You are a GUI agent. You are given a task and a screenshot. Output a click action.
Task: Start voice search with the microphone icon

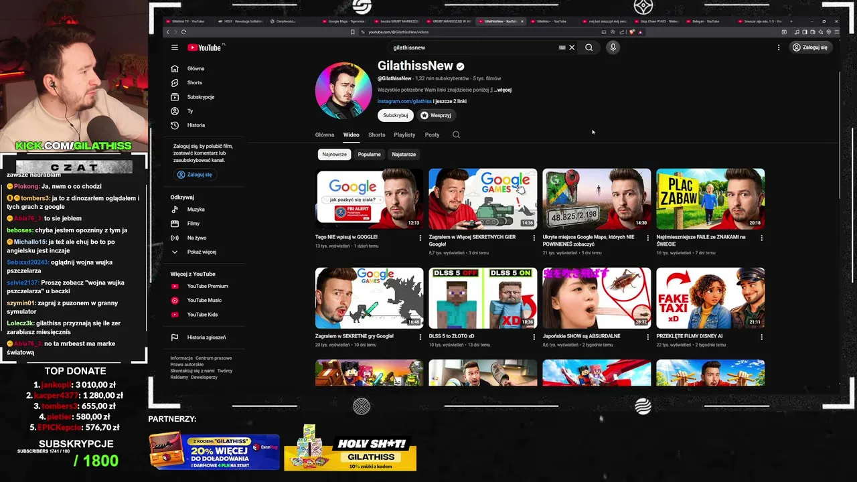tap(613, 48)
